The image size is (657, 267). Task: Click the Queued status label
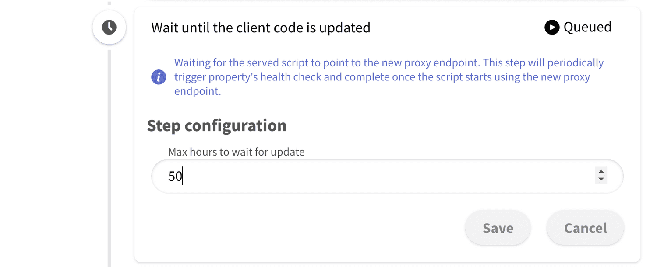tap(587, 27)
